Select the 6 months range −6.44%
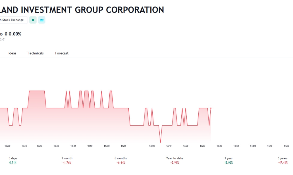Viewport: 293px width, 175px height. 121,160
